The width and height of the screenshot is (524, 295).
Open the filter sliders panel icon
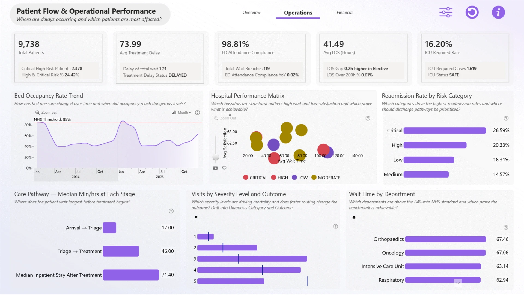click(x=446, y=13)
